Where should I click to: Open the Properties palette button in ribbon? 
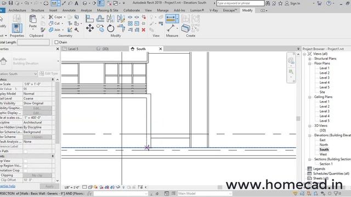pos(17,28)
